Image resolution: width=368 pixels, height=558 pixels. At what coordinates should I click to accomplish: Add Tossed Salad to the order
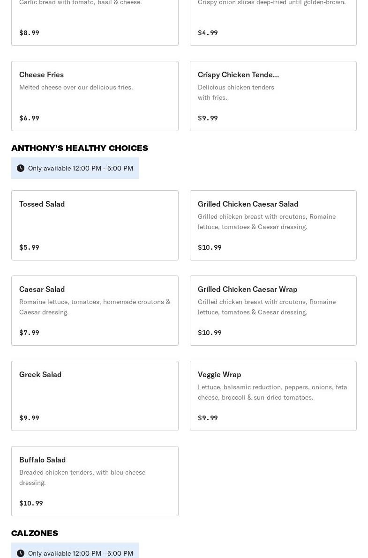[x=95, y=225]
